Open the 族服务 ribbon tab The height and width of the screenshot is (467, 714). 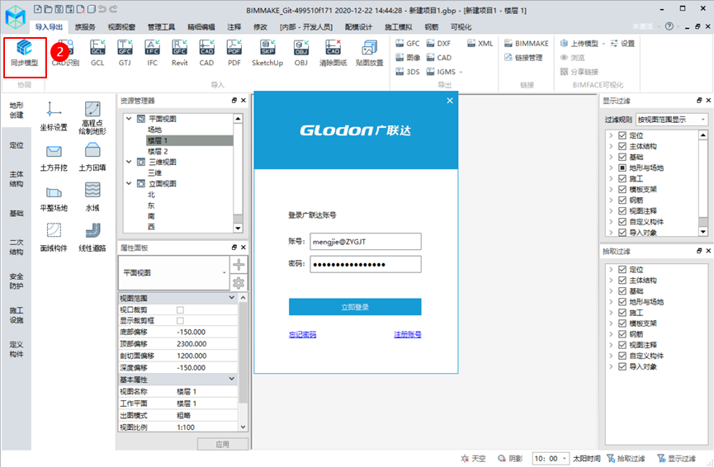[x=85, y=27]
